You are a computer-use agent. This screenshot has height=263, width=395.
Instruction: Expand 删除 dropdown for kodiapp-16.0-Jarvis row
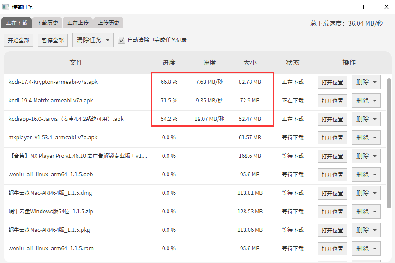pyautogui.click(x=366, y=119)
